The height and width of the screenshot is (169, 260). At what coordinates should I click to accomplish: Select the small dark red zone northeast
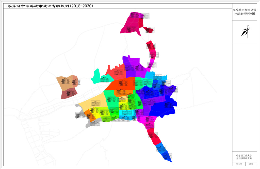(x=149, y=30)
